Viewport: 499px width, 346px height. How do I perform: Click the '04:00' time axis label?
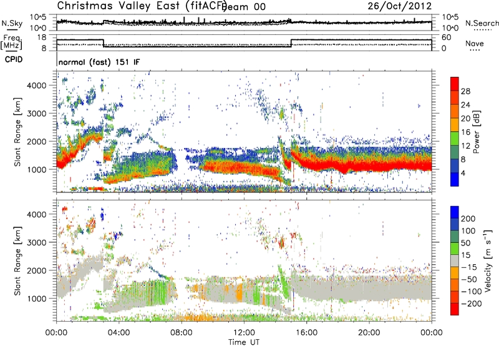tap(119, 333)
